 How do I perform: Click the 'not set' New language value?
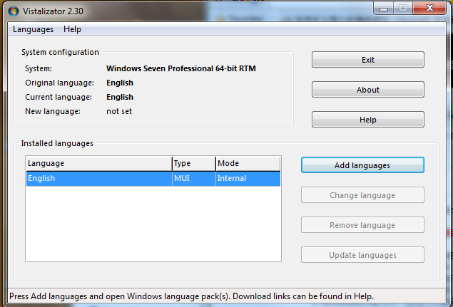[119, 111]
